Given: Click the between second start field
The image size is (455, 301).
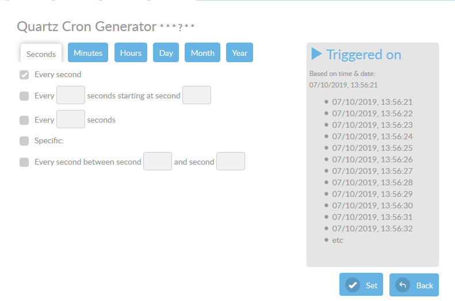Looking at the screenshot, I should click(x=158, y=162).
